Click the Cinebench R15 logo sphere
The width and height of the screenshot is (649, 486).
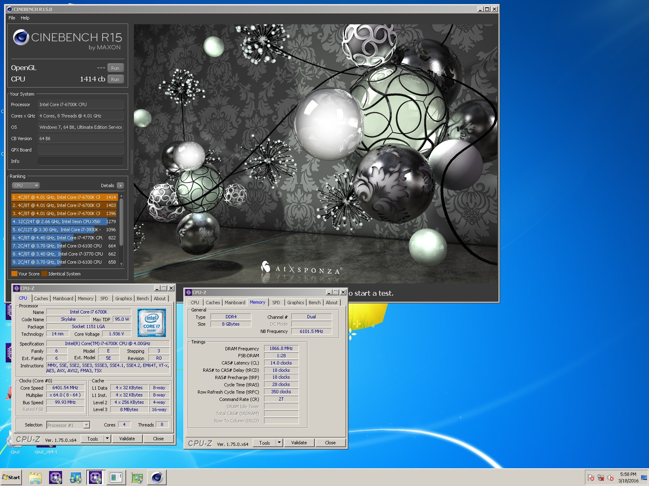pyautogui.click(x=21, y=38)
